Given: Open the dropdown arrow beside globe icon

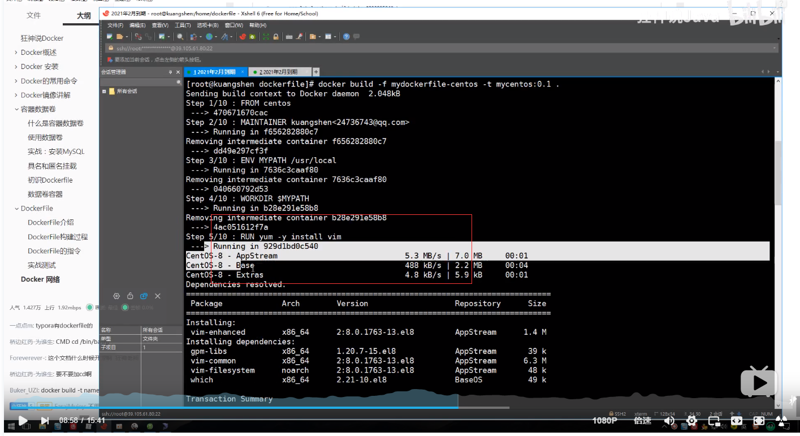Looking at the screenshot, I should (216, 37).
